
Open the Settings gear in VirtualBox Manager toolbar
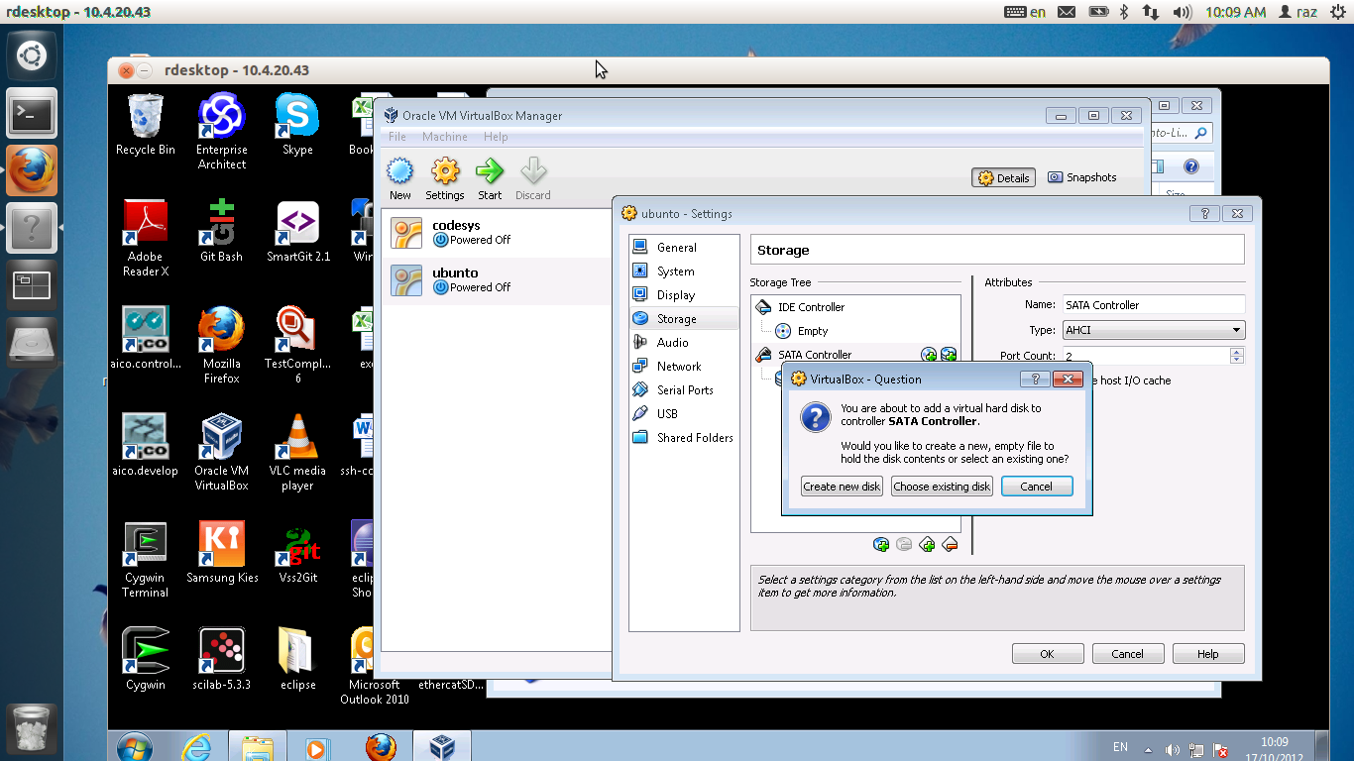[x=445, y=178]
